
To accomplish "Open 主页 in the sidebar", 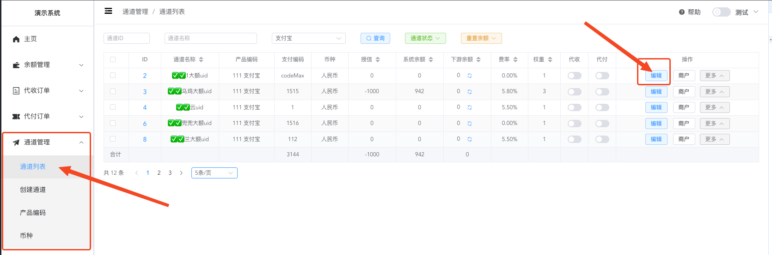I will [47, 39].
